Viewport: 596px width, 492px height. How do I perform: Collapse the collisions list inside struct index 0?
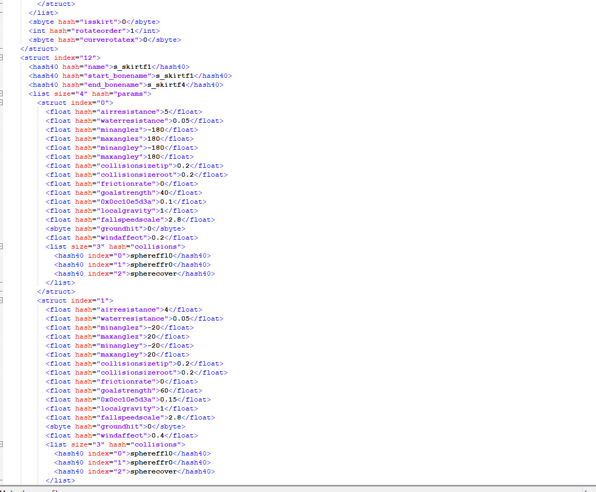tap(2, 247)
